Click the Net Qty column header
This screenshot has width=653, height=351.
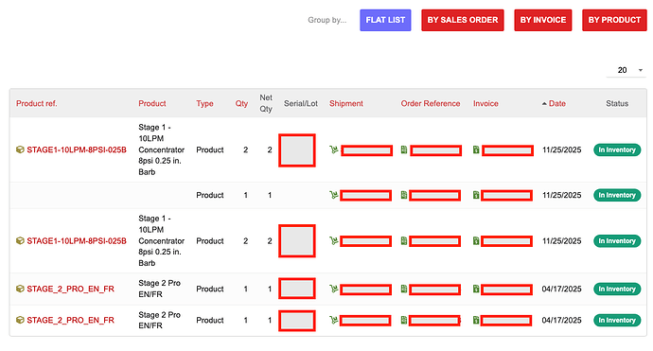pos(266,103)
